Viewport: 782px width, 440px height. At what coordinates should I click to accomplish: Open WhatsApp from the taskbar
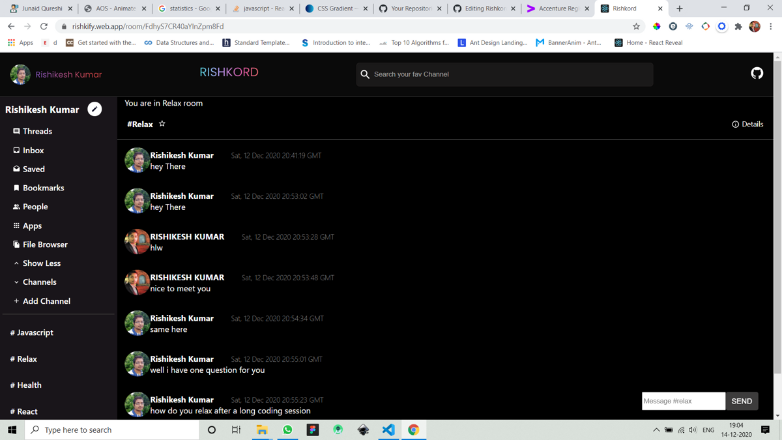[x=287, y=430]
